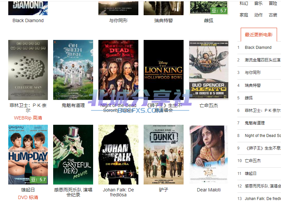Open the Grateful Dead Movie poster
Viewport: 281px width, 201px height.
click(x=73, y=154)
